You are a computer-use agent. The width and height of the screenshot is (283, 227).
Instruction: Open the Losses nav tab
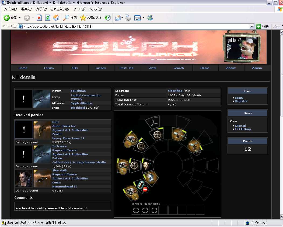coord(100,68)
